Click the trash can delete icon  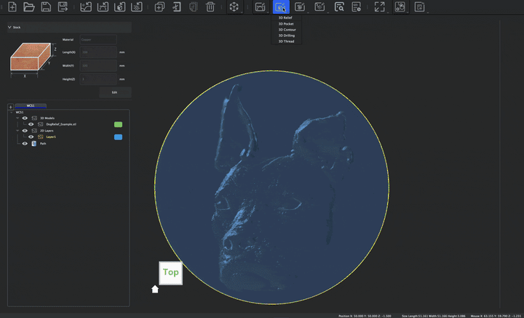210,7
